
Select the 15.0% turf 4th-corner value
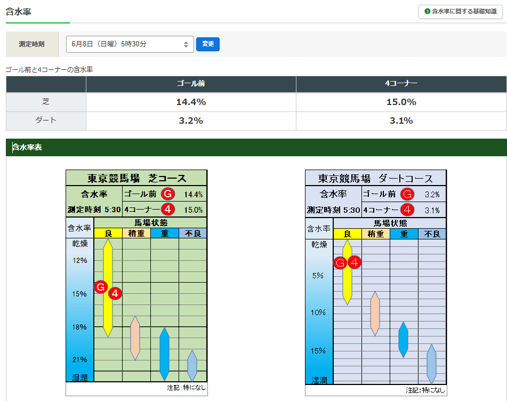pos(401,102)
